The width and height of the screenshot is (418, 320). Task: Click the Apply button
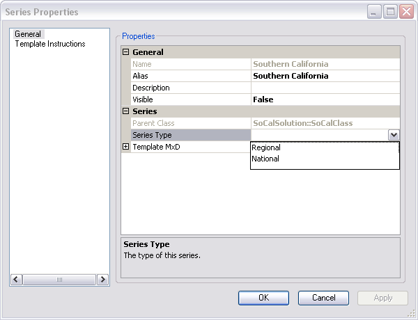click(382, 298)
